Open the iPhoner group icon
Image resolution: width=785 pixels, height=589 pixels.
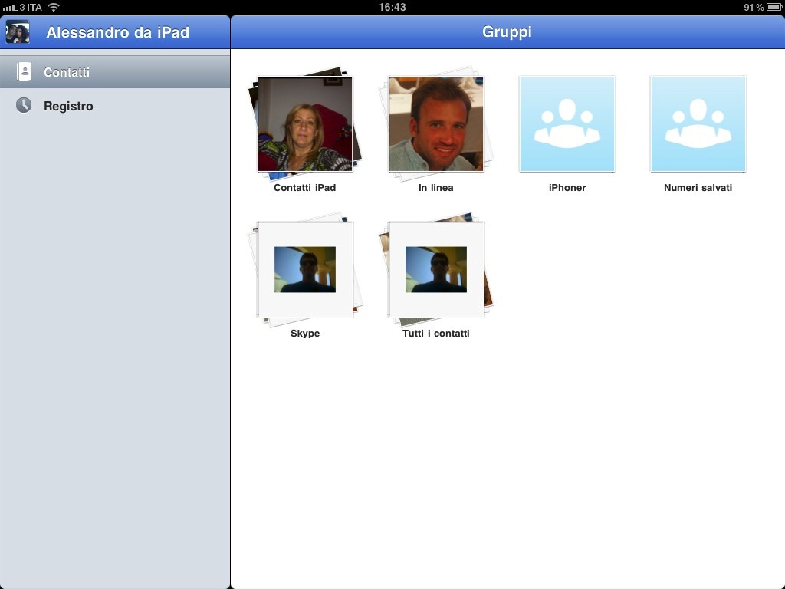click(567, 123)
